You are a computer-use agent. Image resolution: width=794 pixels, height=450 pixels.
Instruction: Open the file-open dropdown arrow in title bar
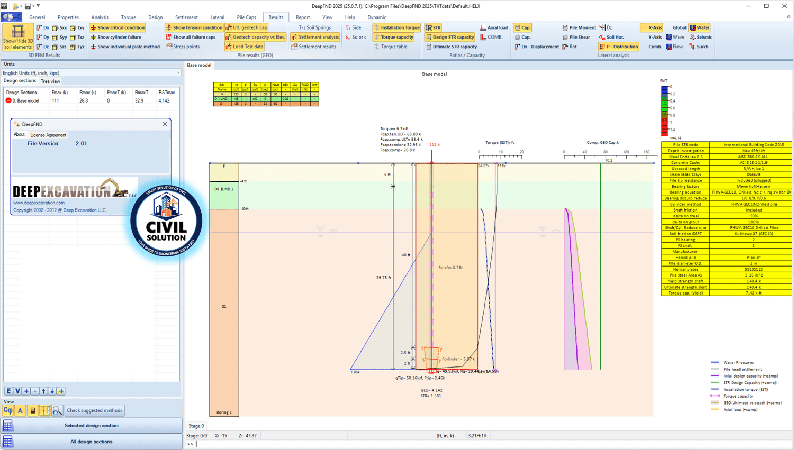coord(21,6)
